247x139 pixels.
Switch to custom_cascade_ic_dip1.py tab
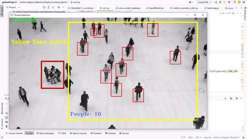184,8
